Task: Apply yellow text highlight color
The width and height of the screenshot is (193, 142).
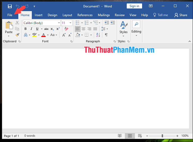Action: coord(34,35)
